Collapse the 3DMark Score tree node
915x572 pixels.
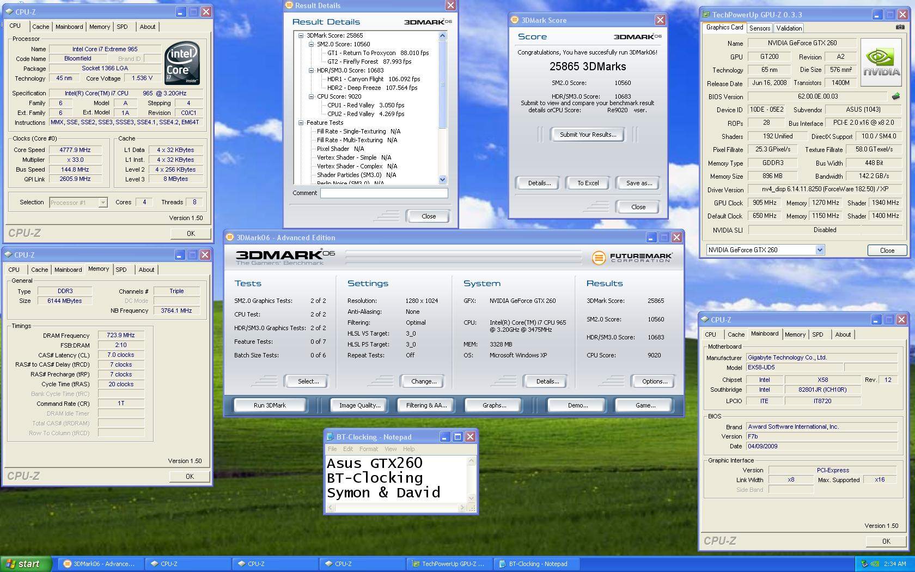pos(301,35)
